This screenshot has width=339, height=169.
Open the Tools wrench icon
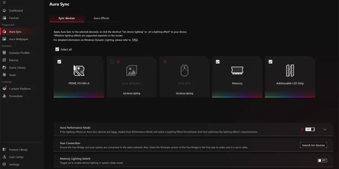coord(4,75)
